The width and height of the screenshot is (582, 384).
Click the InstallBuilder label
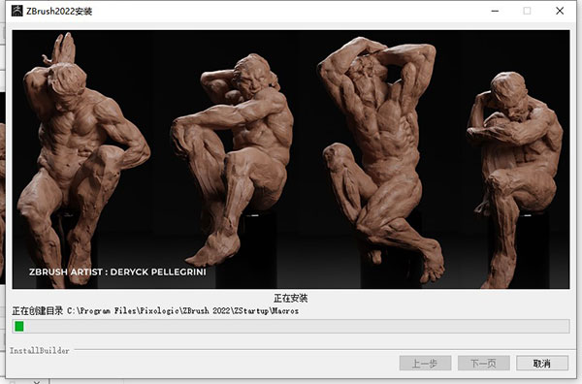tap(40, 351)
